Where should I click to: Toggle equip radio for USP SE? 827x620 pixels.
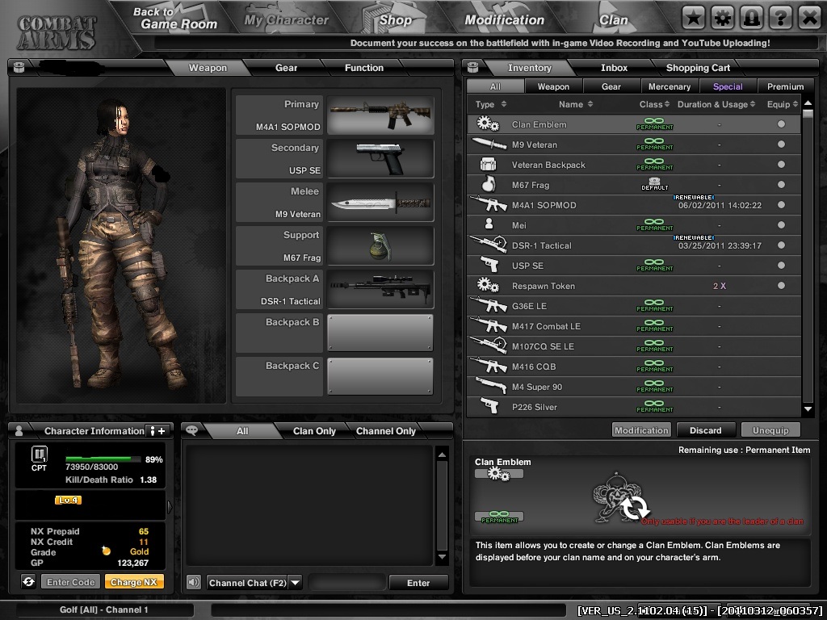click(781, 265)
